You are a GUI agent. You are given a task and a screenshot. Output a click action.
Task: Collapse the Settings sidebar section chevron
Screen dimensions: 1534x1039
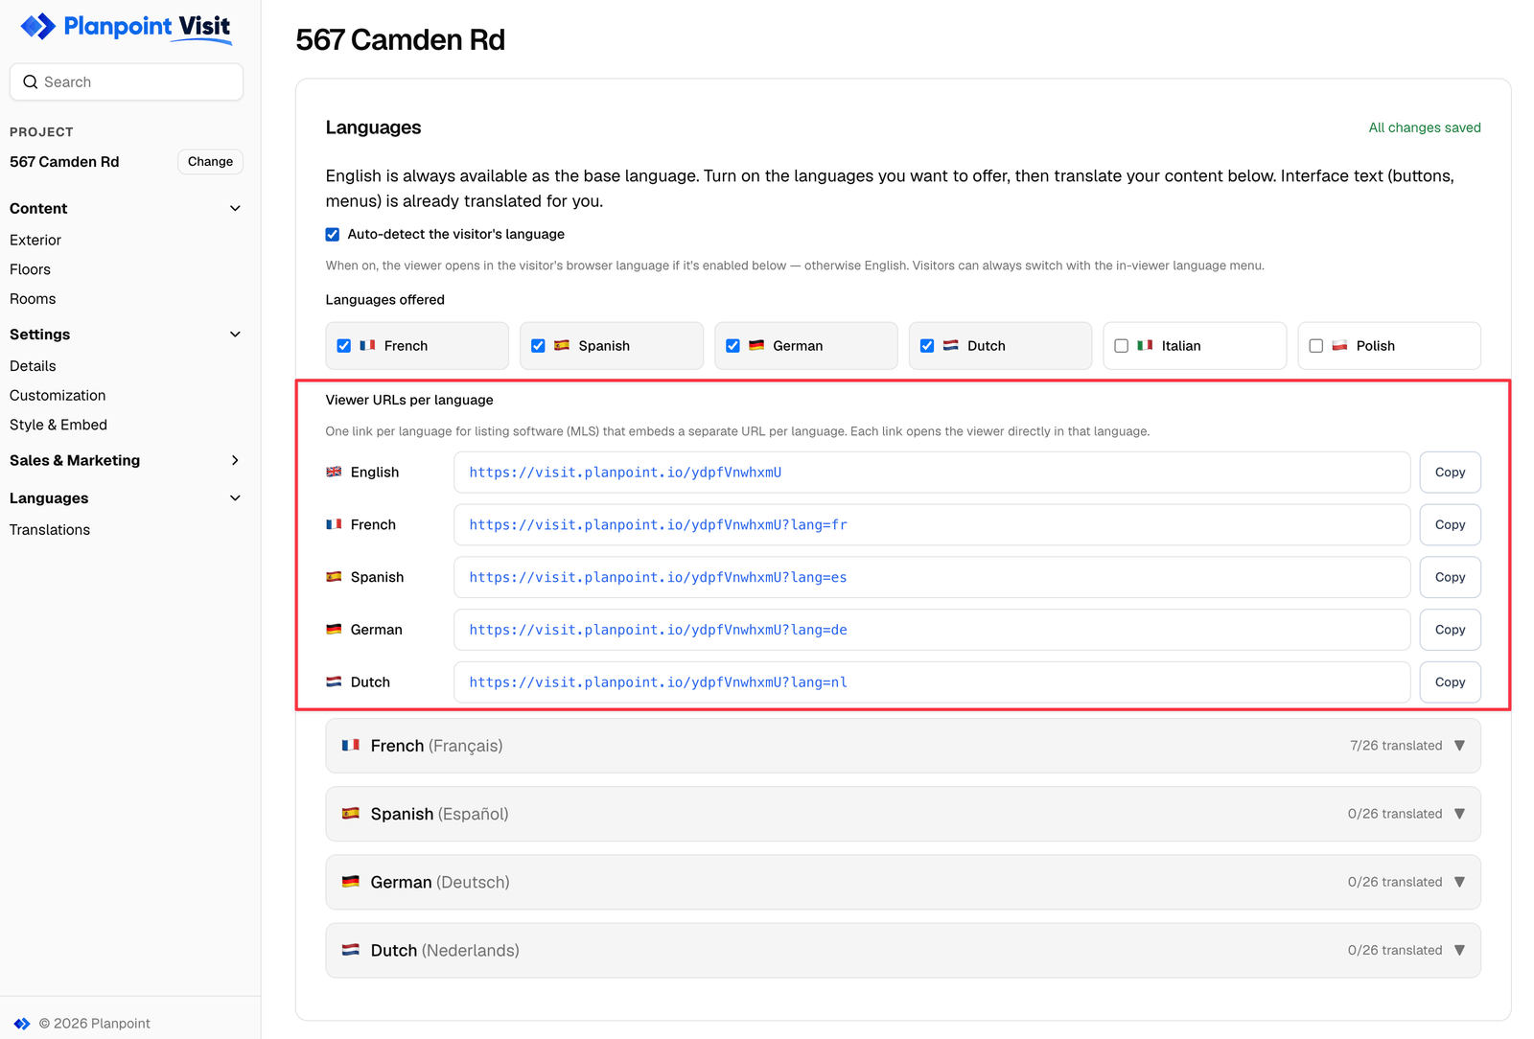click(235, 335)
